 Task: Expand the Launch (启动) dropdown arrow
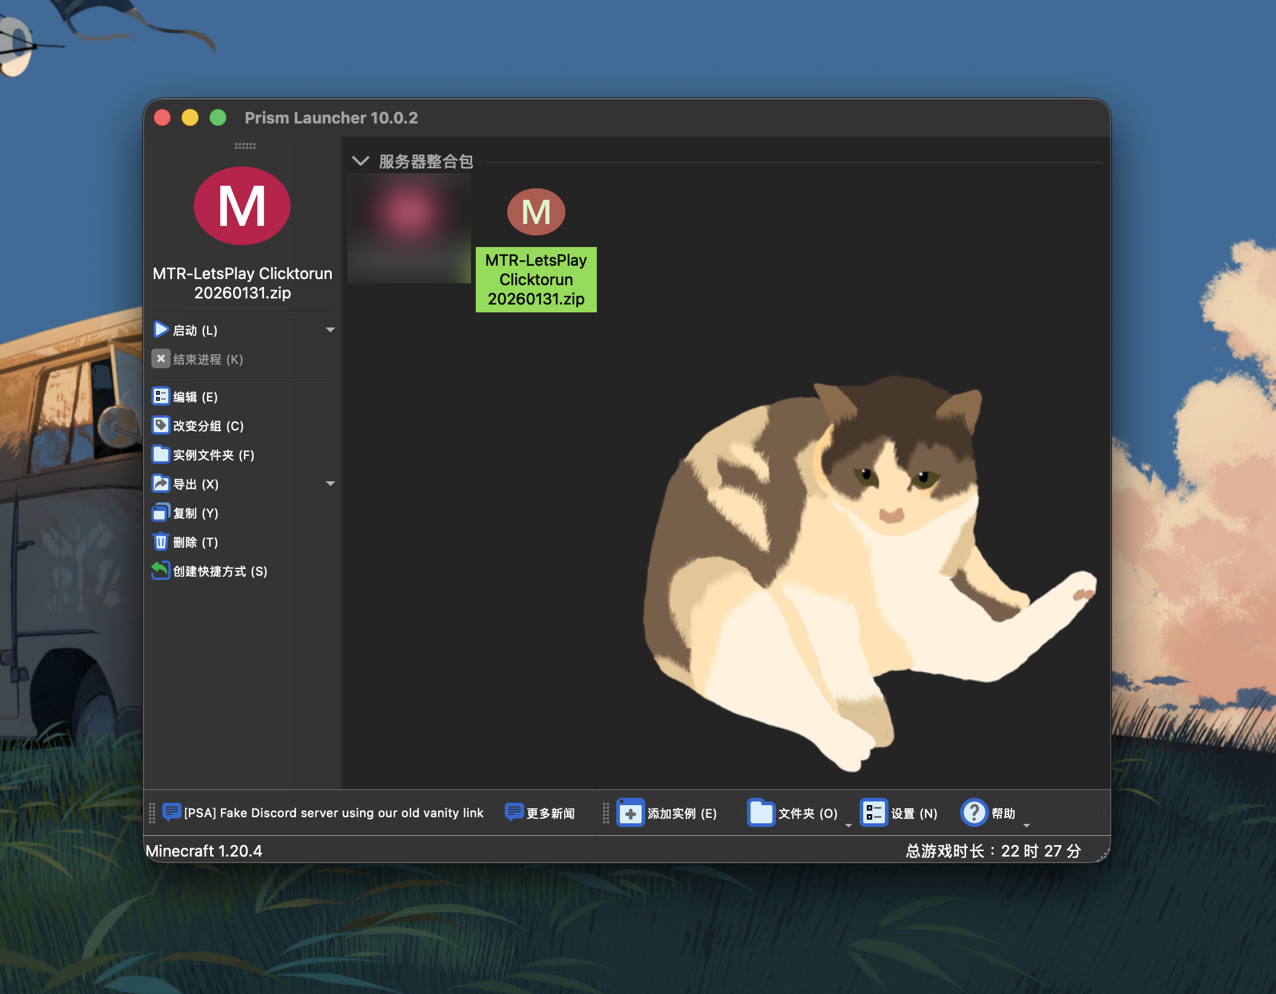(x=331, y=330)
